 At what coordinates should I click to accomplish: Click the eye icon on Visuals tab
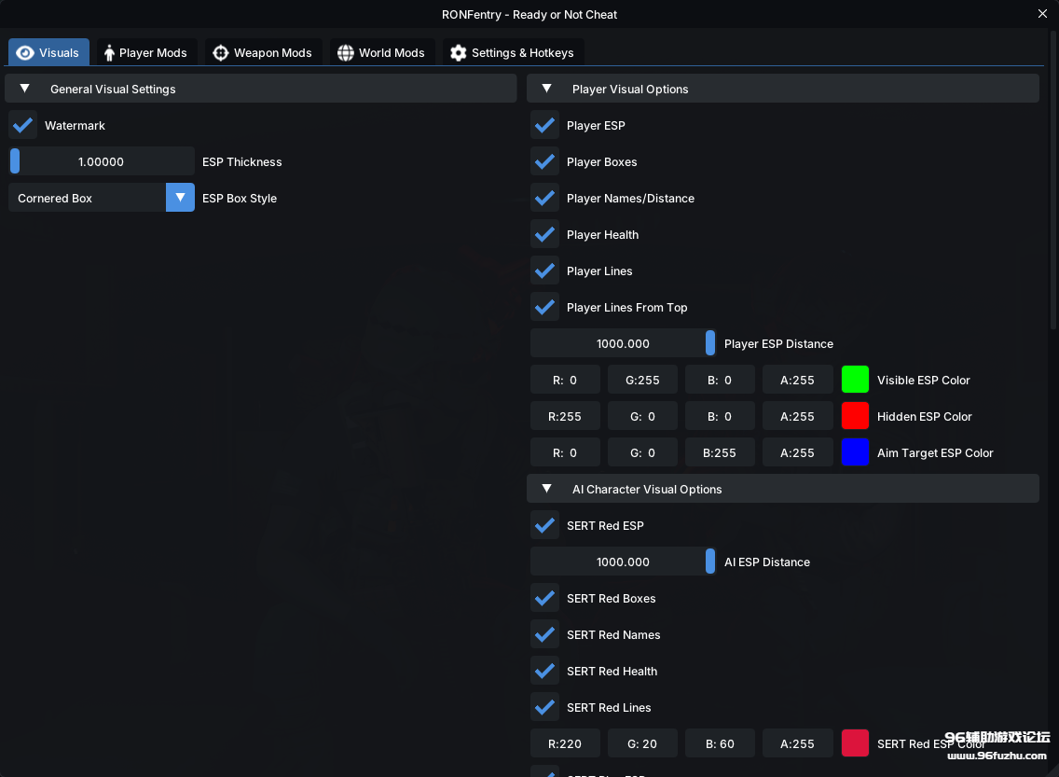point(25,53)
